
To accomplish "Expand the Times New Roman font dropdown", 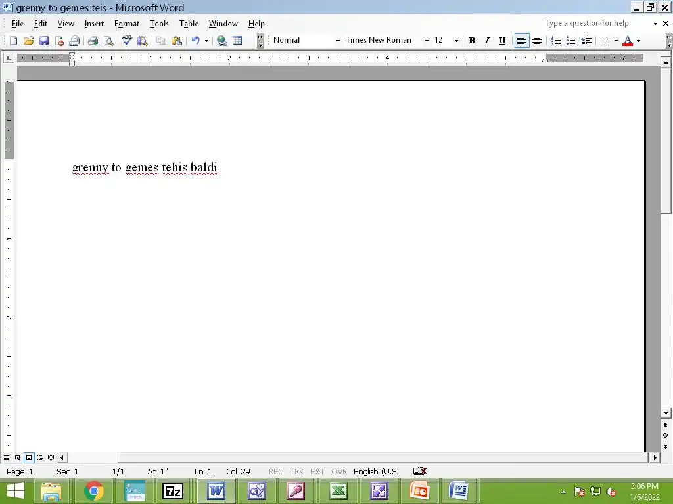I will [427, 41].
